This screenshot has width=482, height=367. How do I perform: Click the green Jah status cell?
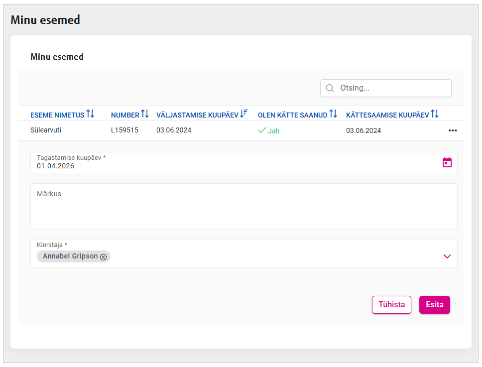point(269,131)
